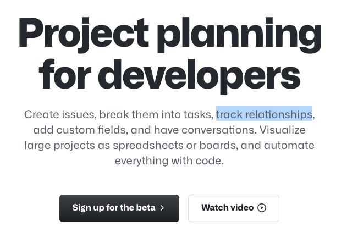Click the chevron arrow on the beta button

point(162,208)
